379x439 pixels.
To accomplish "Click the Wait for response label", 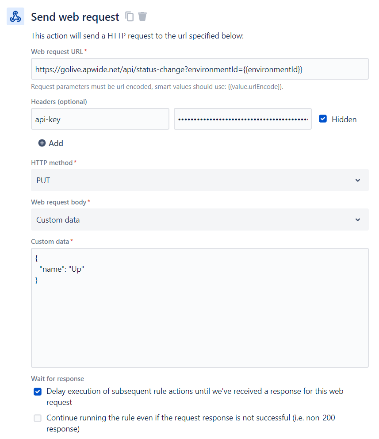I will pos(57,379).
